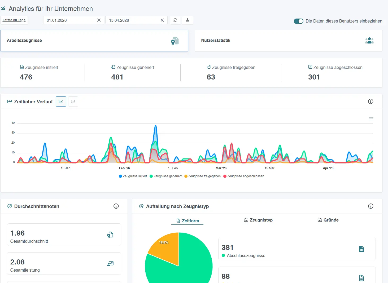Click the '15 Jan' axis label

66,168
